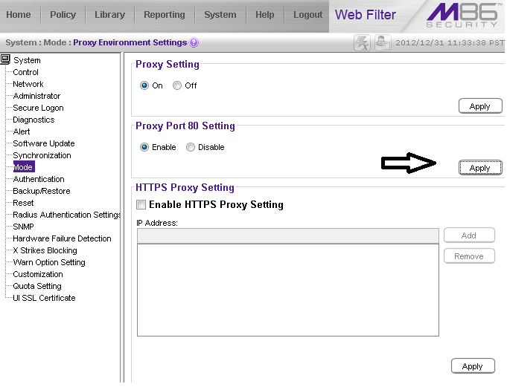Click the bottom HTTPS Proxy Apply button
This screenshot has width=507, height=387.
click(x=472, y=366)
